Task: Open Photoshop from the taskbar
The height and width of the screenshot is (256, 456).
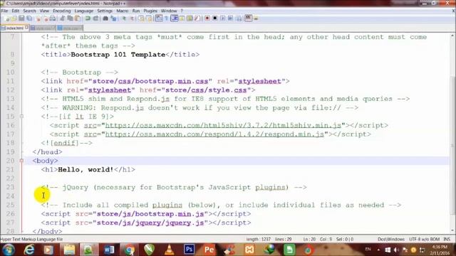Action: tap(189, 250)
